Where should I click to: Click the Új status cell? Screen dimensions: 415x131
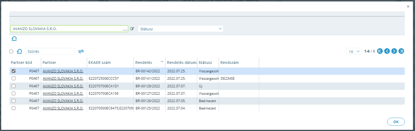pos(208,86)
